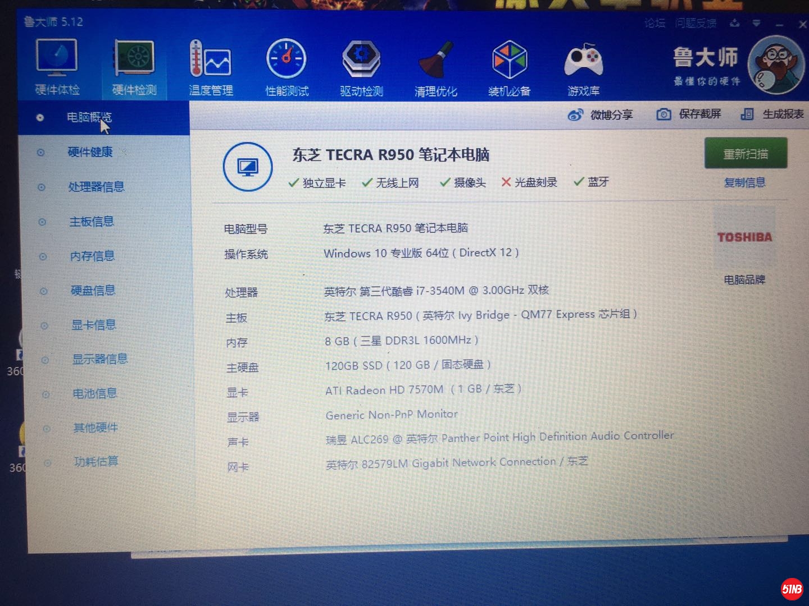Screen dimensions: 809x606
Task: Open 内存信息 memory info section
Action: pos(92,256)
